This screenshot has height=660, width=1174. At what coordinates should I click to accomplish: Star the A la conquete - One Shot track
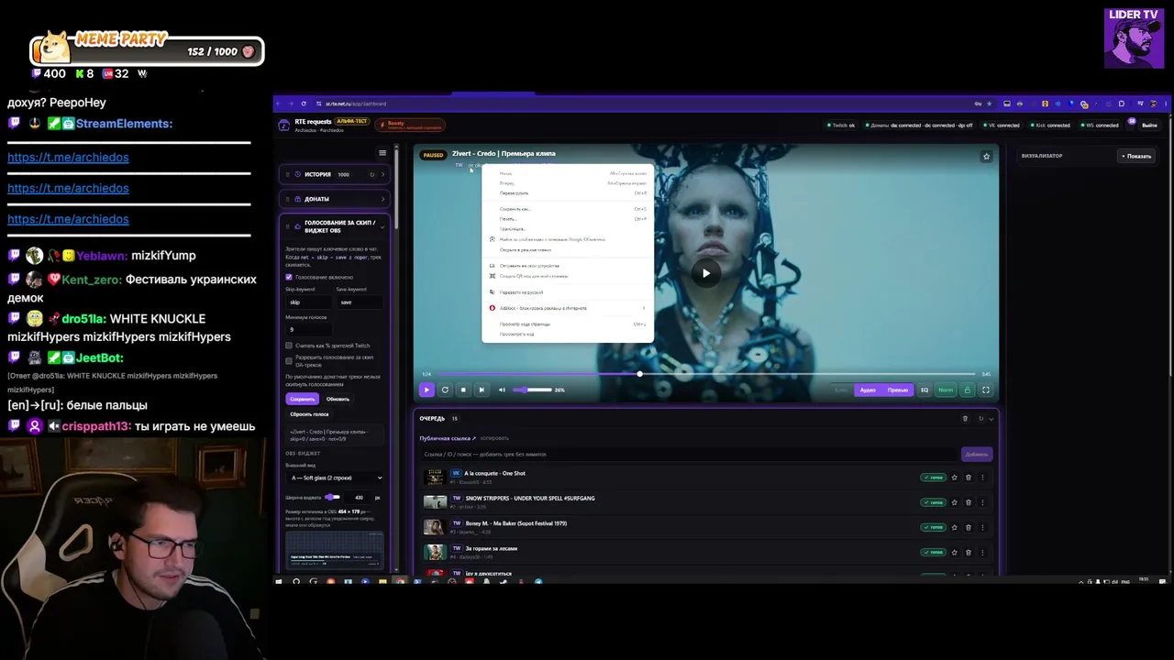tap(954, 478)
